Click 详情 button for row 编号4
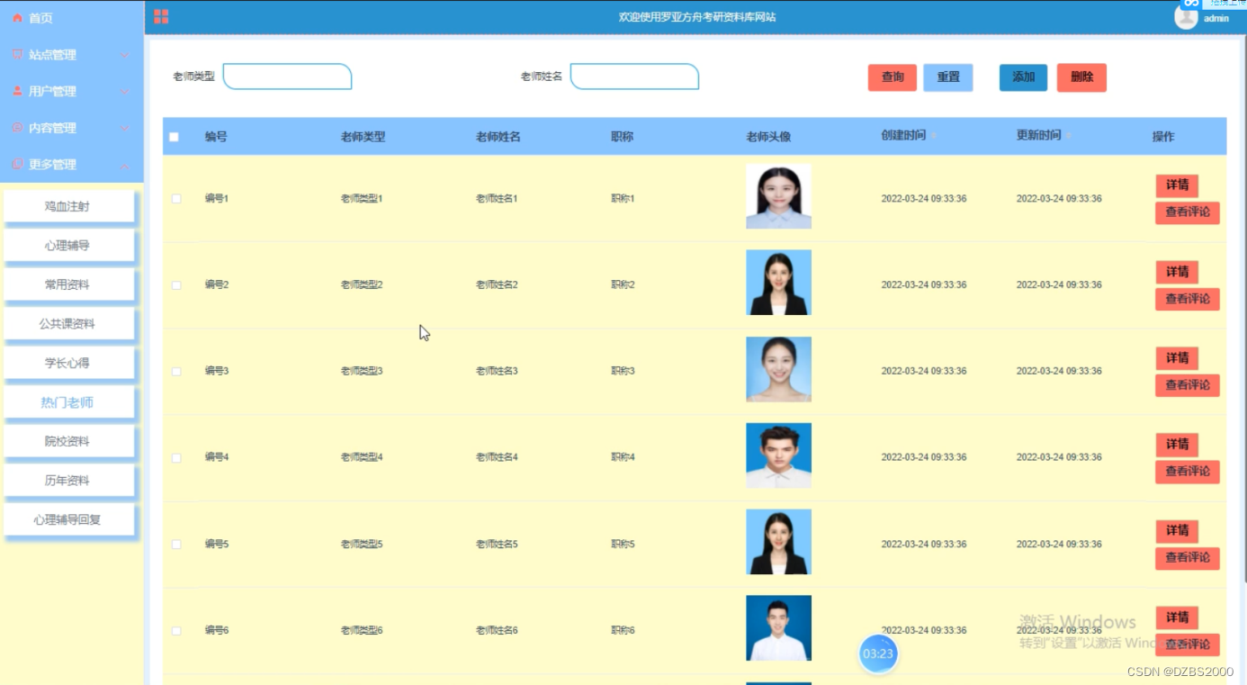This screenshot has height=685, width=1247. [1177, 445]
